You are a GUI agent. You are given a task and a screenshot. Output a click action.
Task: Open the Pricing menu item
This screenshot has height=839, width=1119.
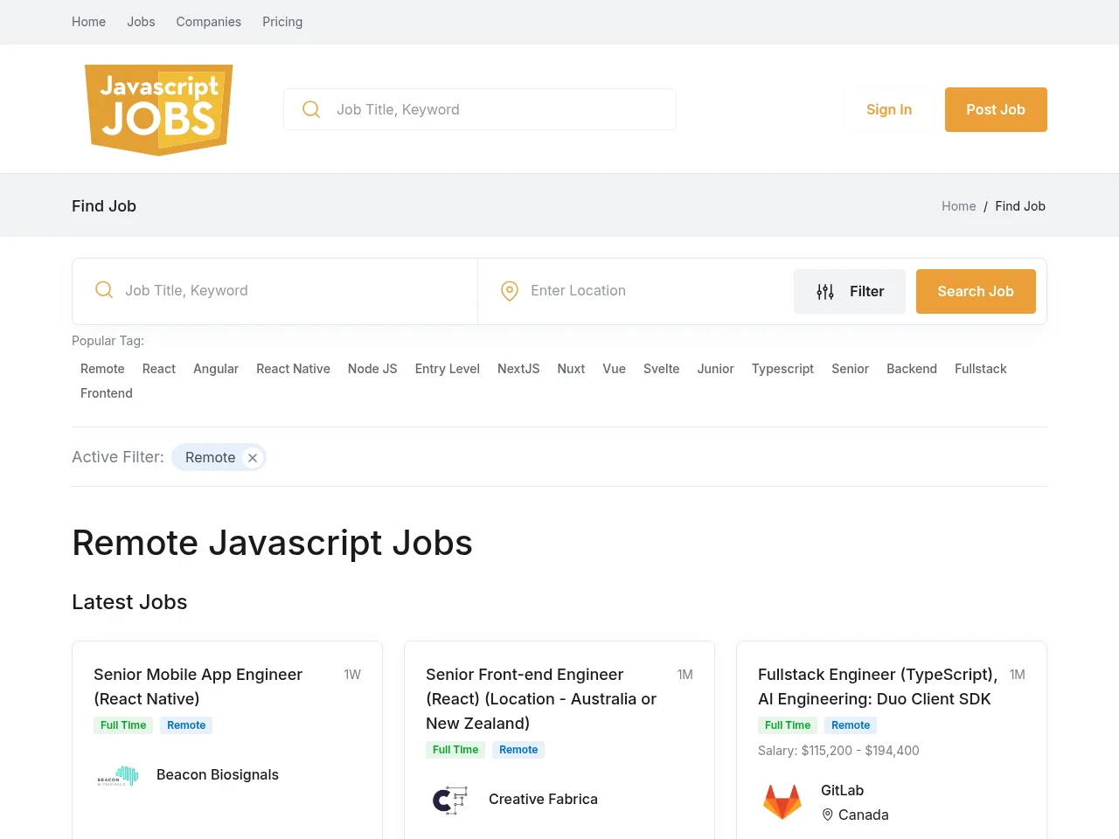[x=282, y=22]
